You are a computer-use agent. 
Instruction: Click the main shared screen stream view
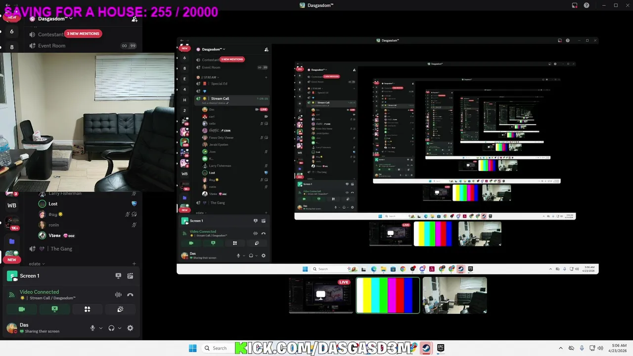388,156
